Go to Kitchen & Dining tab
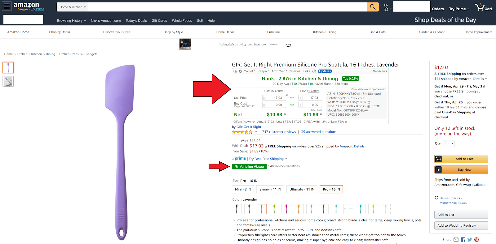496x244 pixels. pos(325,32)
